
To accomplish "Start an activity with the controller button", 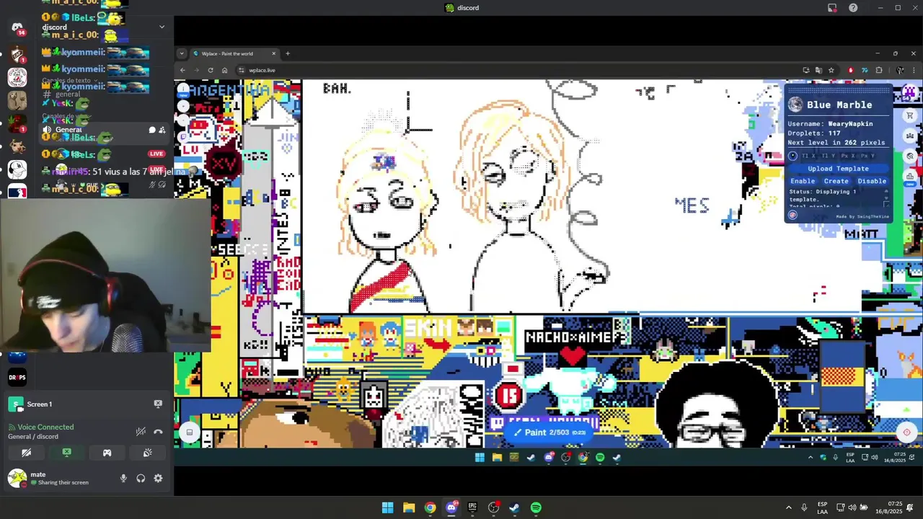I will pyautogui.click(x=107, y=453).
